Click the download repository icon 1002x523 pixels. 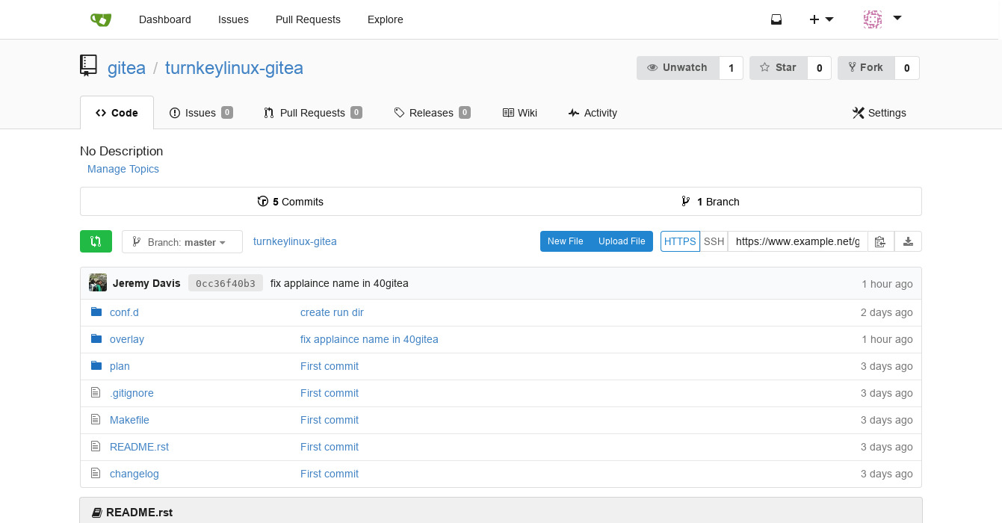[x=908, y=241]
